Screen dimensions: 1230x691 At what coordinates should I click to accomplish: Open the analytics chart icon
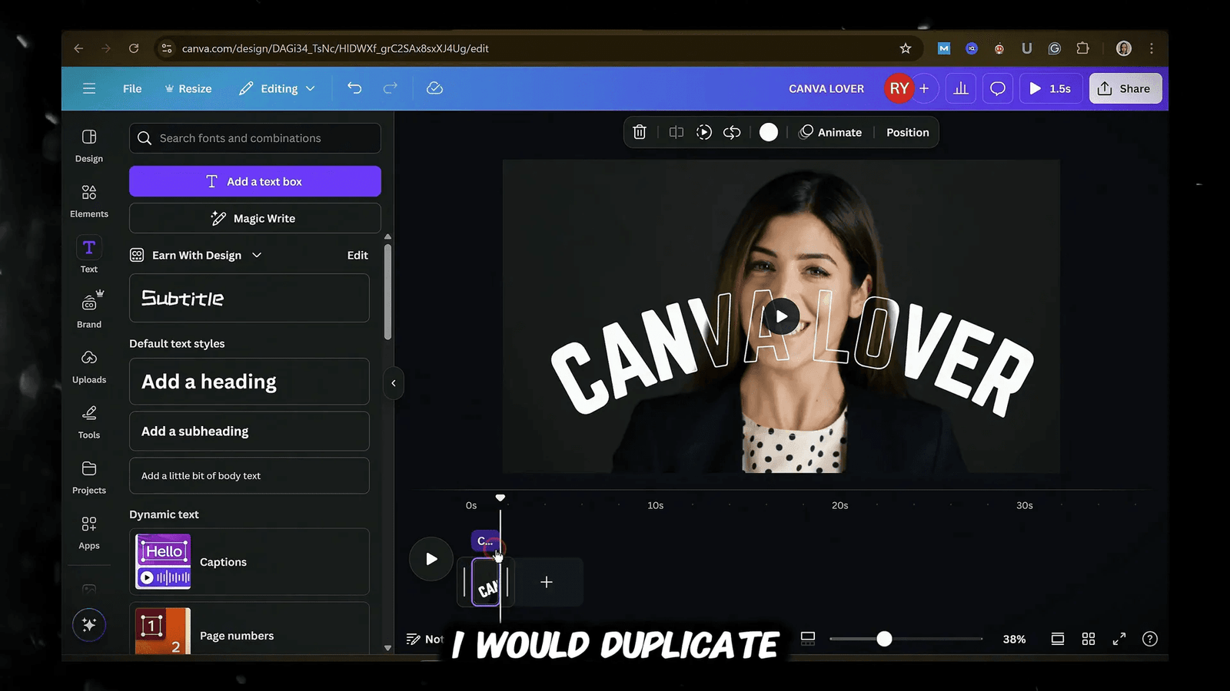pos(960,88)
